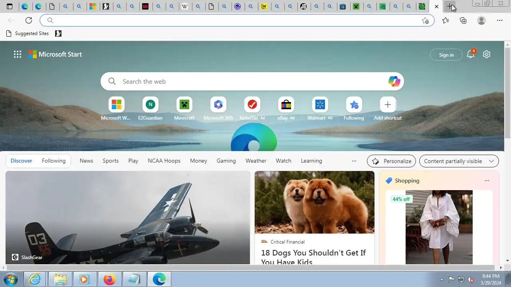Screen dimensions: 511x287
Task: Open the tab actions menu icon
Action: tap(10, 6)
